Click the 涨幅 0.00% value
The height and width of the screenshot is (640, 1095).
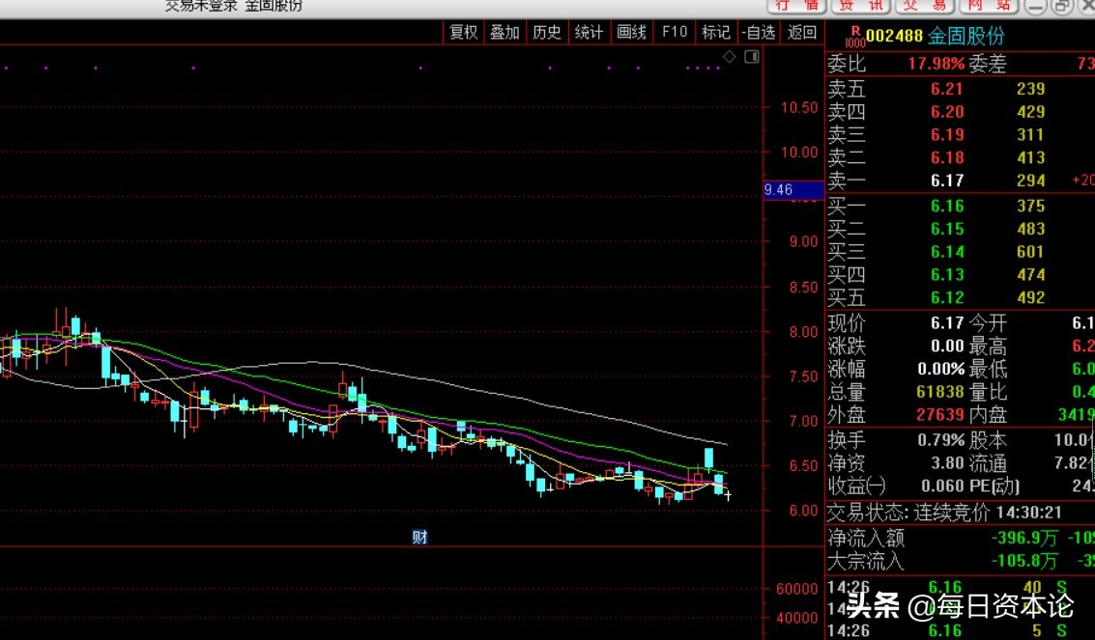(x=940, y=370)
